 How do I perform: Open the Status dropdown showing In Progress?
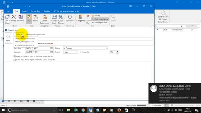pyautogui.click(x=106, y=48)
